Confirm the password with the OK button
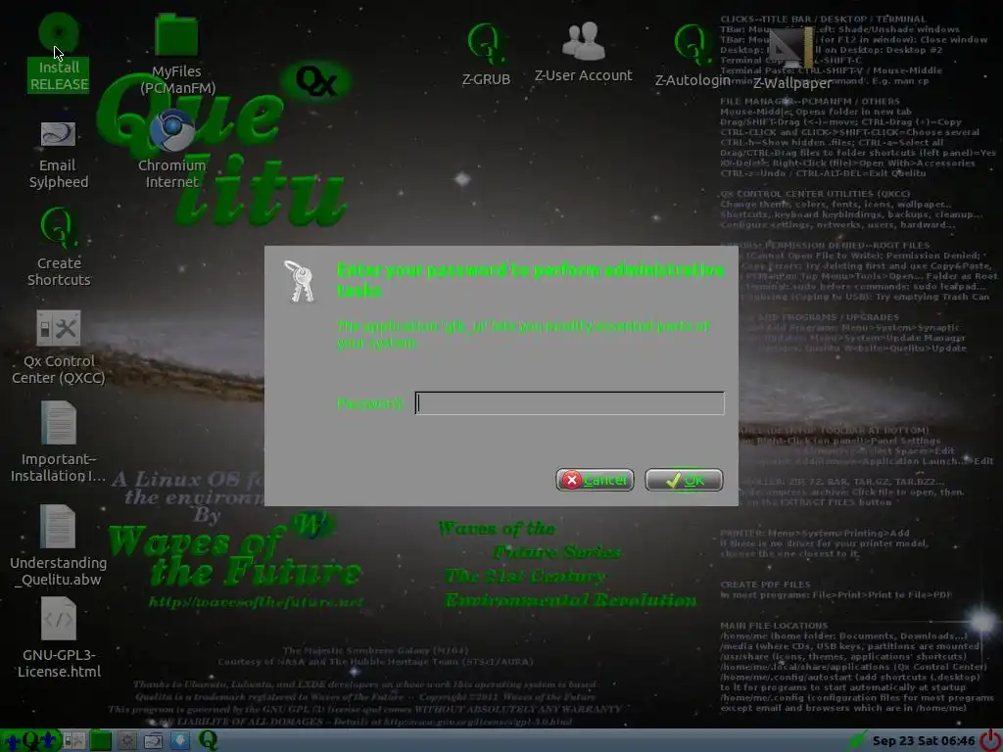This screenshot has width=1003, height=752. tap(684, 480)
